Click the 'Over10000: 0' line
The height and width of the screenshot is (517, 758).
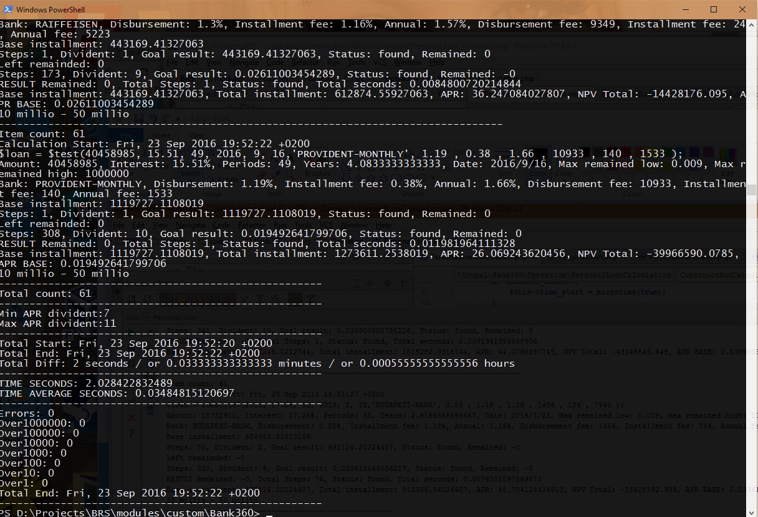pyautogui.click(x=36, y=443)
